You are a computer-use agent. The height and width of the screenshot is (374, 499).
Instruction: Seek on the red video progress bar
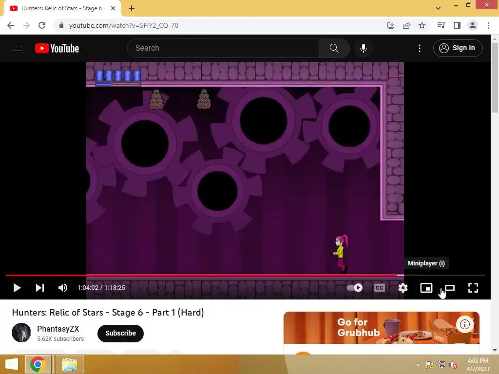point(245,275)
